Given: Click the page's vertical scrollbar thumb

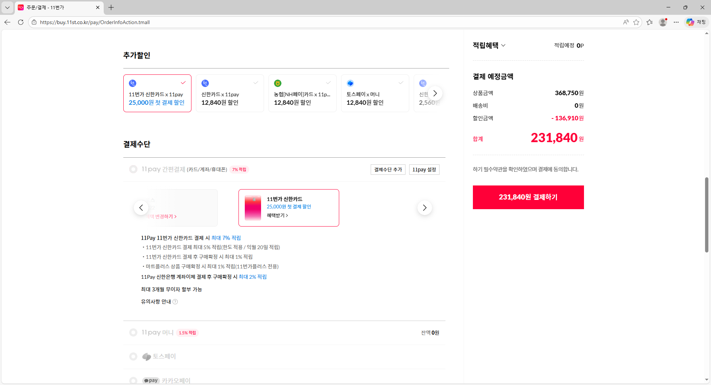Looking at the screenshot, I should [707, 215].
